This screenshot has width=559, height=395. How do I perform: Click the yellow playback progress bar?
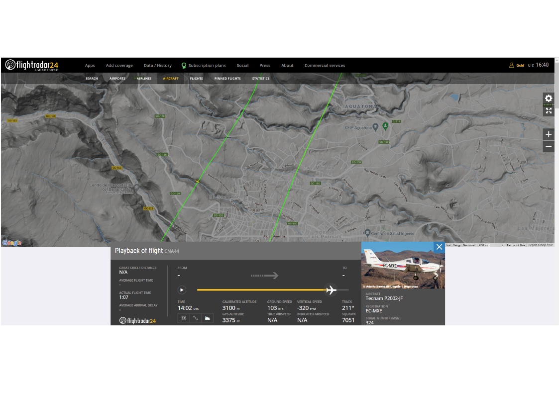click(x=261, y=290)
